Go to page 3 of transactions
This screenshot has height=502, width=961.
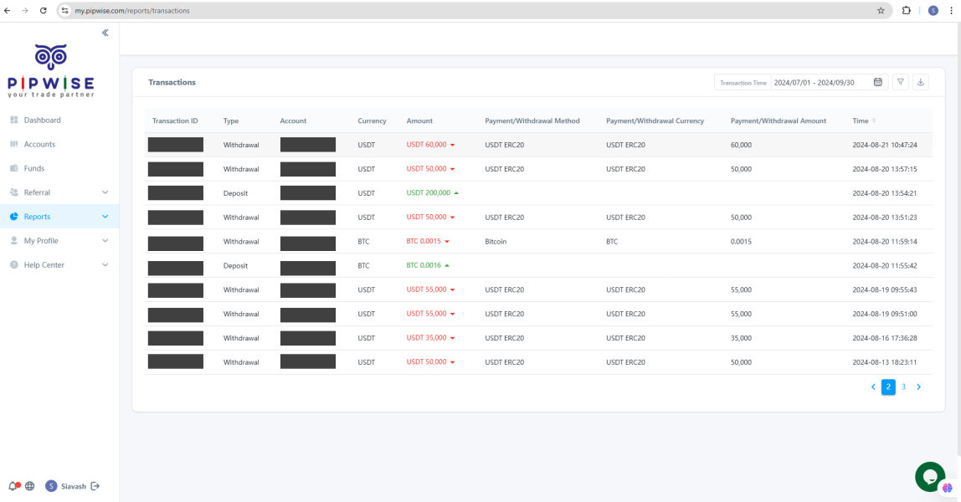(903, 387)
